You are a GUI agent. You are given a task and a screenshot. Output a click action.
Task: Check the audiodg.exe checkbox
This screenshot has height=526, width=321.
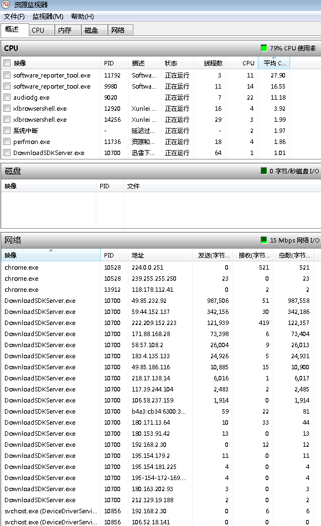click(7, 97)
